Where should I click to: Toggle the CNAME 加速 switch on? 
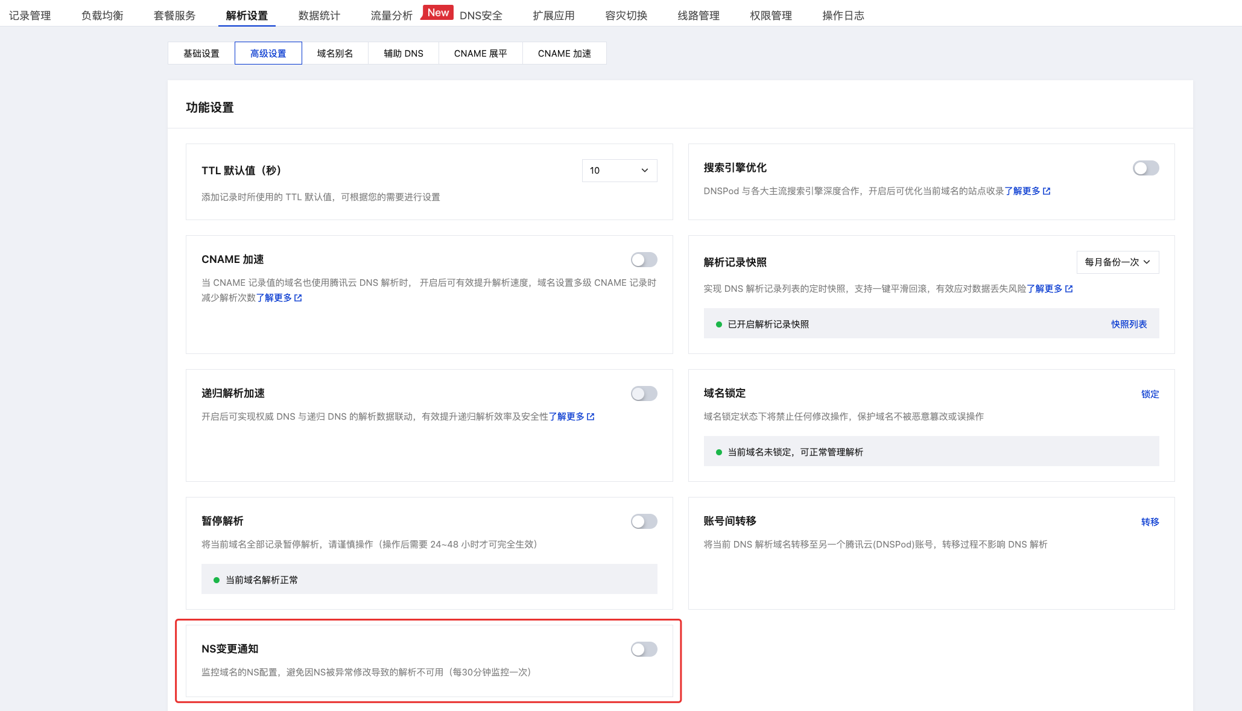pyautogui.click(x=644, y=260)
